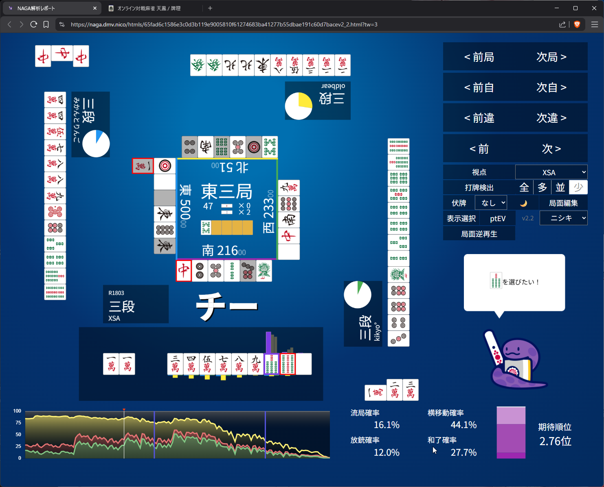Open Brave Shields lion icon

click(577, 24)
